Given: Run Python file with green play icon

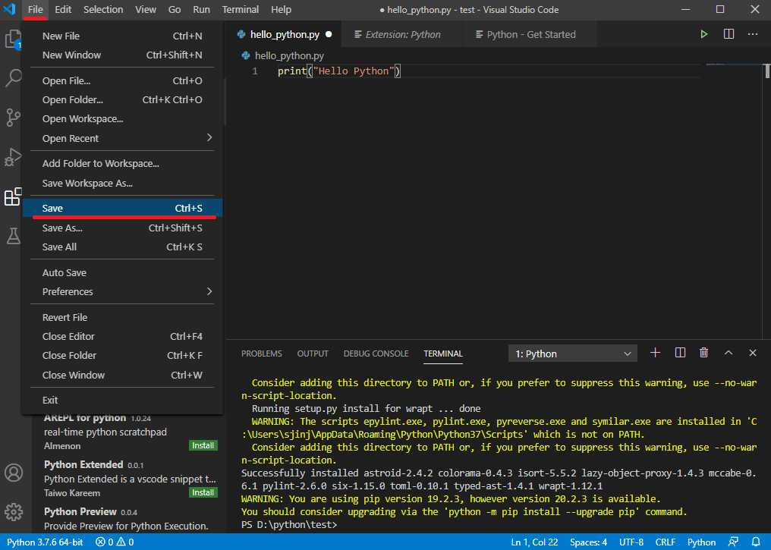Looking at the screenshot, I should point(703,34).
